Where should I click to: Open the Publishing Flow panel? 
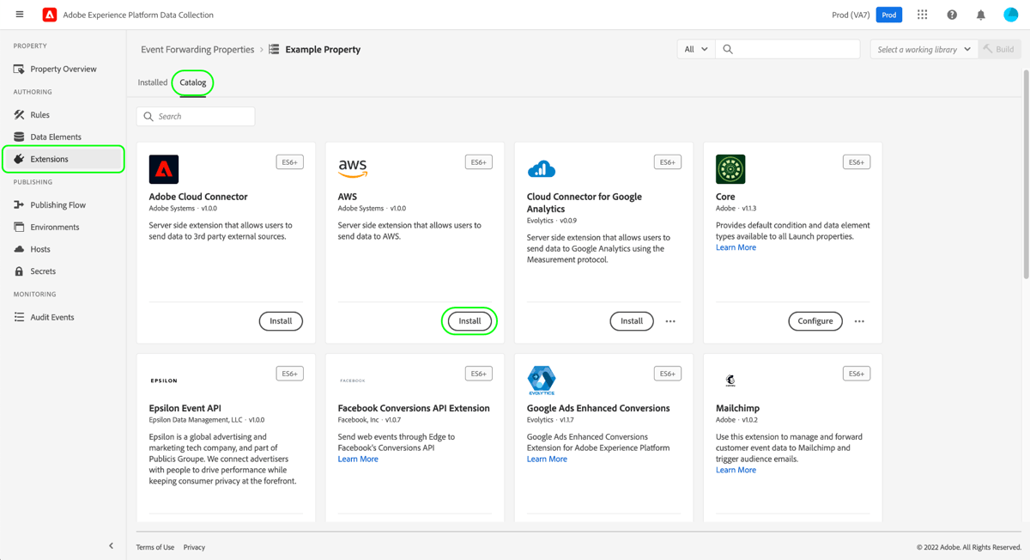[x=58, y=204]
